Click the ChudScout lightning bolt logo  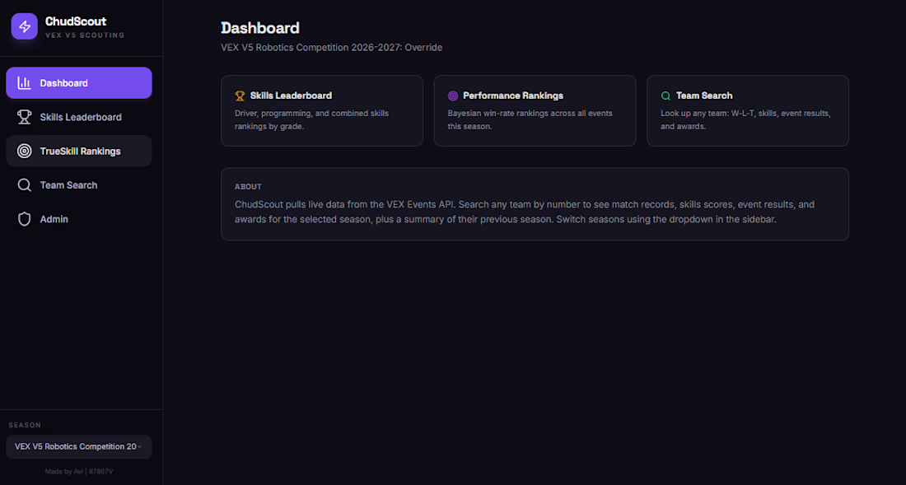tap(24, 26)
